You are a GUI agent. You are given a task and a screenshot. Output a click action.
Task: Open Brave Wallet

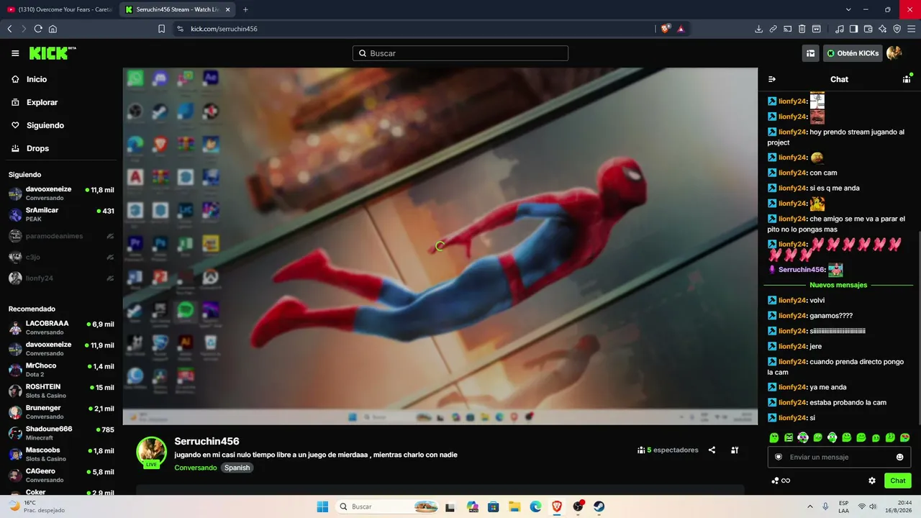[868, 29]
